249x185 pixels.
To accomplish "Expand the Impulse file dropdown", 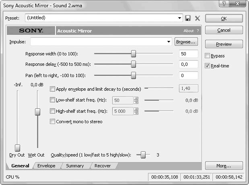I will point(169,42).
